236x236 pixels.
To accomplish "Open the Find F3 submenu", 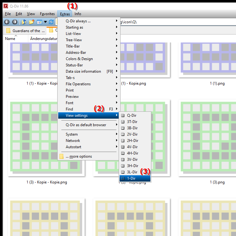I will [89, 109].
